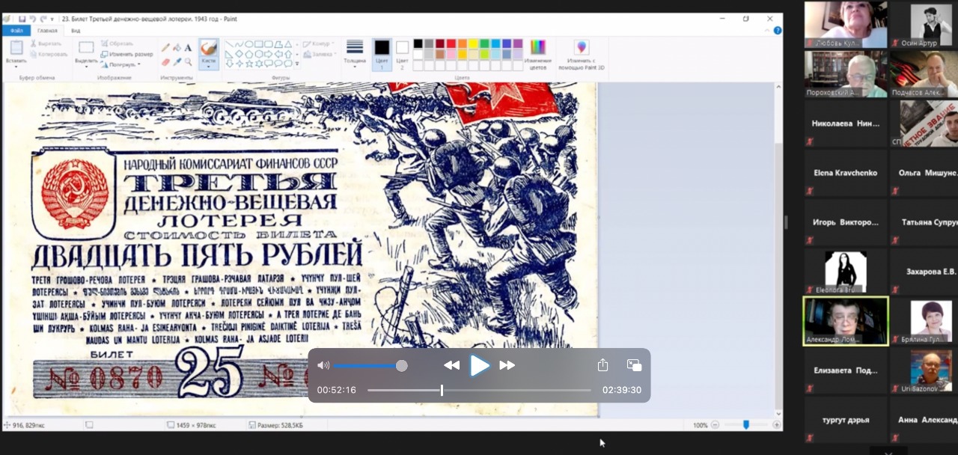Pick the red color swatch
The width and height of the screenshot is (958, 455).
451,43
